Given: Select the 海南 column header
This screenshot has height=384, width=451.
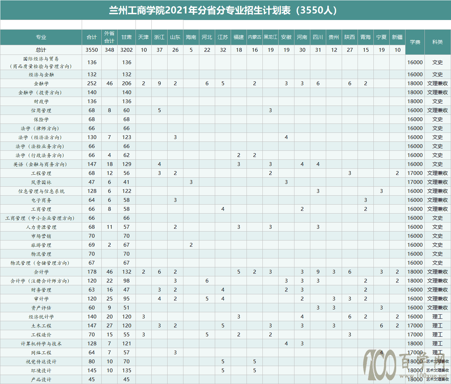Looking at the screenshot, I should pyautogui.click(x=191, y=37).
